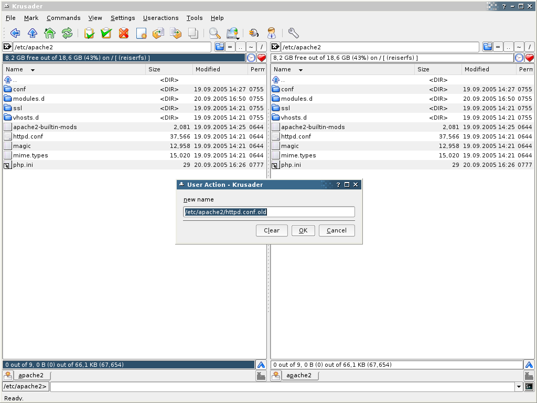537x403 pixels.
Task: Open right panel bookmarks heart
Action: [x=530, y=58]
